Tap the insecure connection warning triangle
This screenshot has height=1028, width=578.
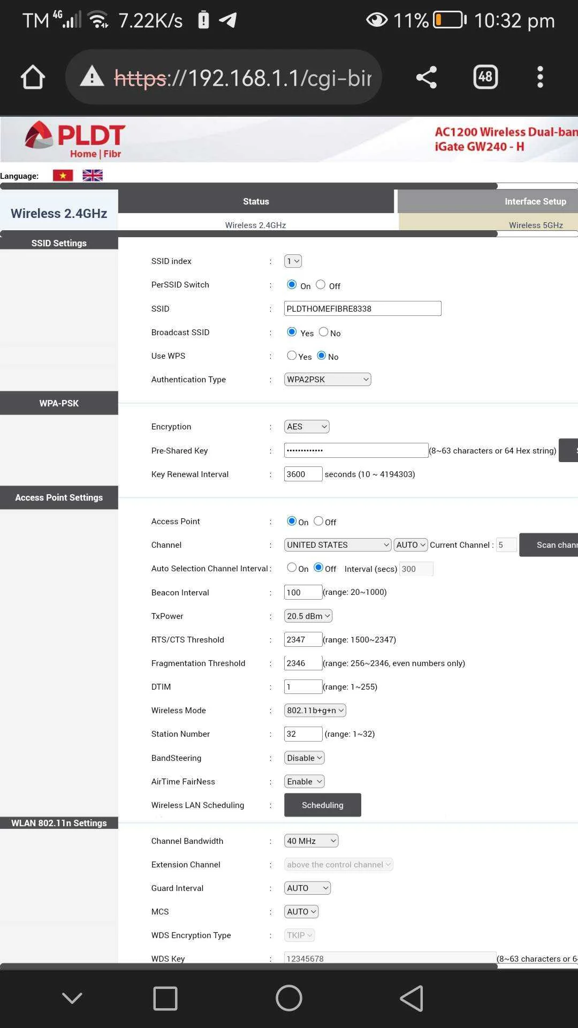coord(92,77)
